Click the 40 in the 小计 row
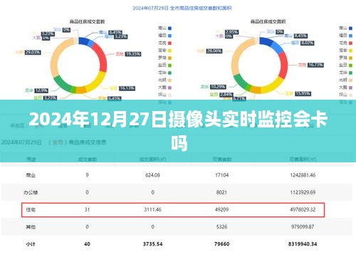The height and width of the screenshot is (262, 356). tap(87, 244)
